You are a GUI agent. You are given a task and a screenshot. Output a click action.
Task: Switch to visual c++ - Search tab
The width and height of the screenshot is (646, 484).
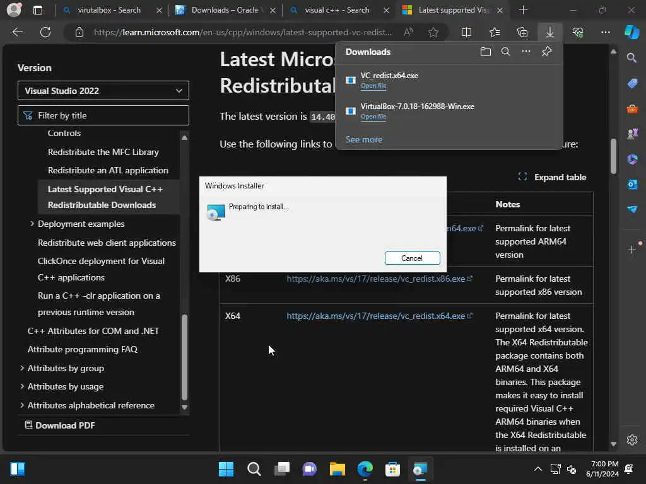point(337,10)
